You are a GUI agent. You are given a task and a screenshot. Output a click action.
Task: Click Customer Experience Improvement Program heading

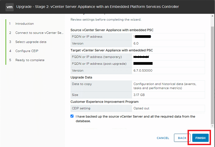(104, 102)
